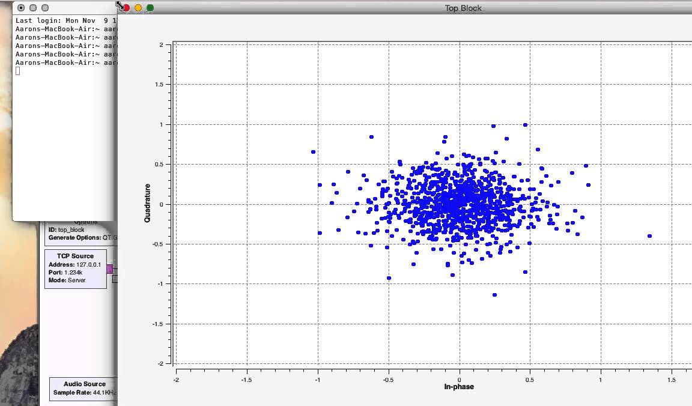Click the green zoom button of Top Block window
The height and width of the screenshot is (406, 692).
pyautogui.click(x=150, y=8)
